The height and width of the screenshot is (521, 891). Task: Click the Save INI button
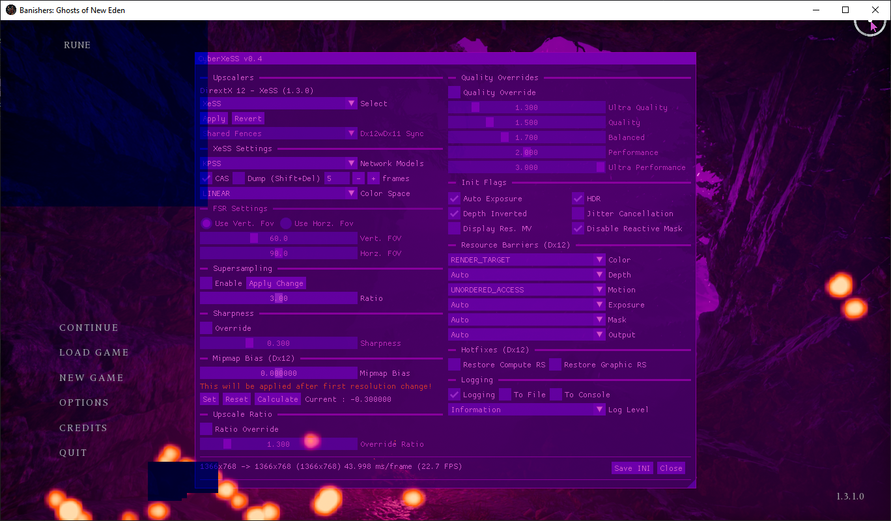click(x=632, y=468)
